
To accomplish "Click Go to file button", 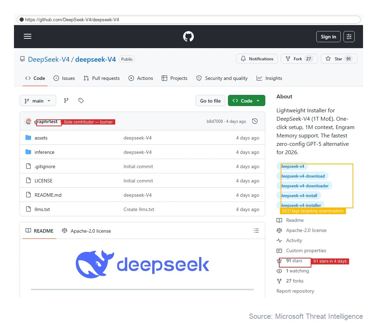I will coord(210,101).
